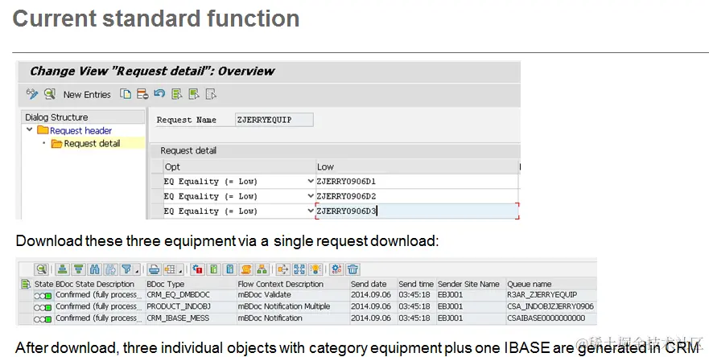Click the Find Next binoculars icon
Screen dimensions: 709x357
point(111,269)
